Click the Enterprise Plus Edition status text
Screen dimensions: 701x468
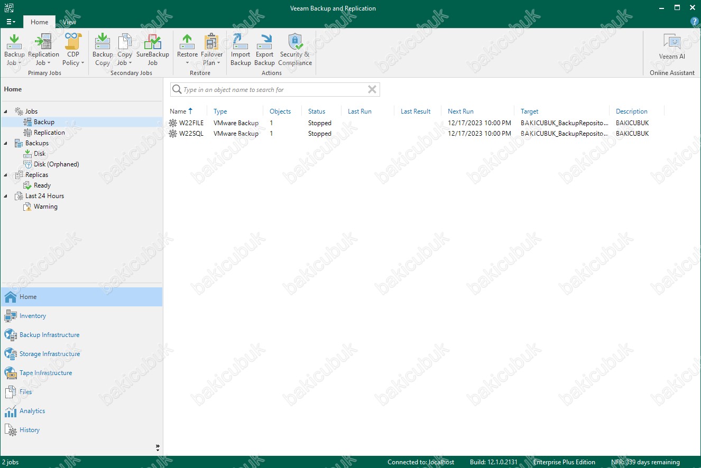[564, 462]
